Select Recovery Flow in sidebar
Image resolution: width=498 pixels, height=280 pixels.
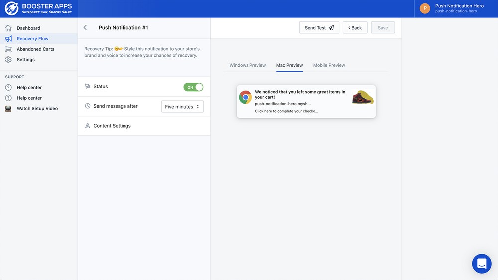[32, 38]
